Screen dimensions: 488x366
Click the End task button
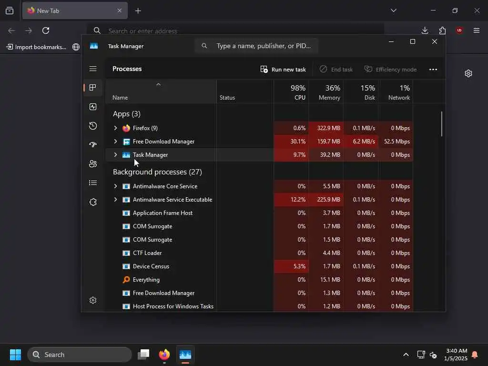pyautogui.click(x=336, y=70)
